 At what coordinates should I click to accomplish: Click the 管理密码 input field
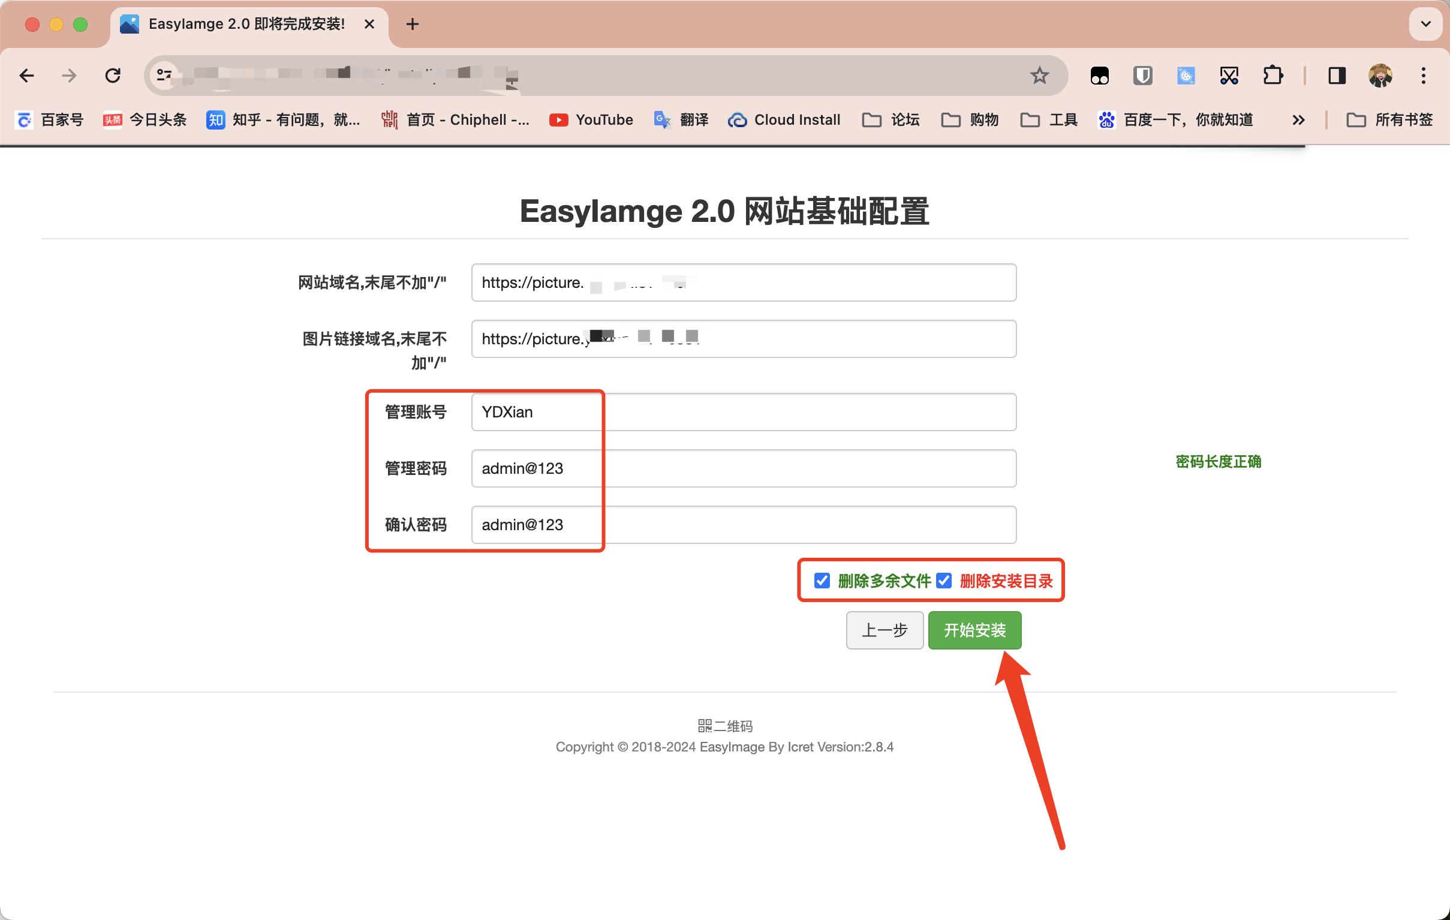click(x=744, y=468)
